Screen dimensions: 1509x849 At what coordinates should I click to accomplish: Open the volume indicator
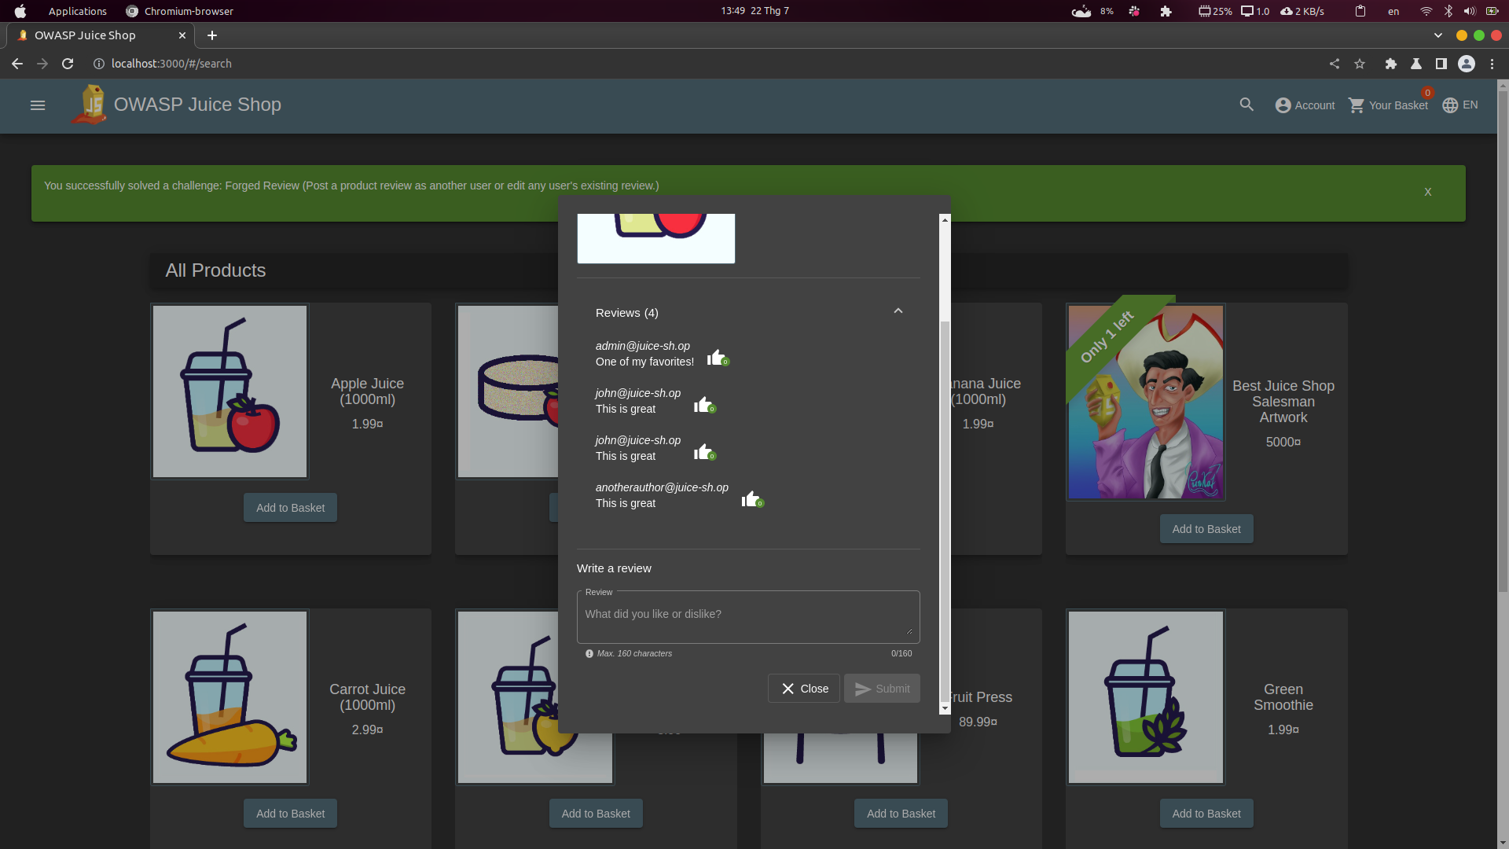[x=1469, y=11]
